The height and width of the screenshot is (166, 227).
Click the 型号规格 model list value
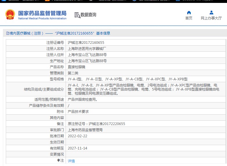[127, 79]
